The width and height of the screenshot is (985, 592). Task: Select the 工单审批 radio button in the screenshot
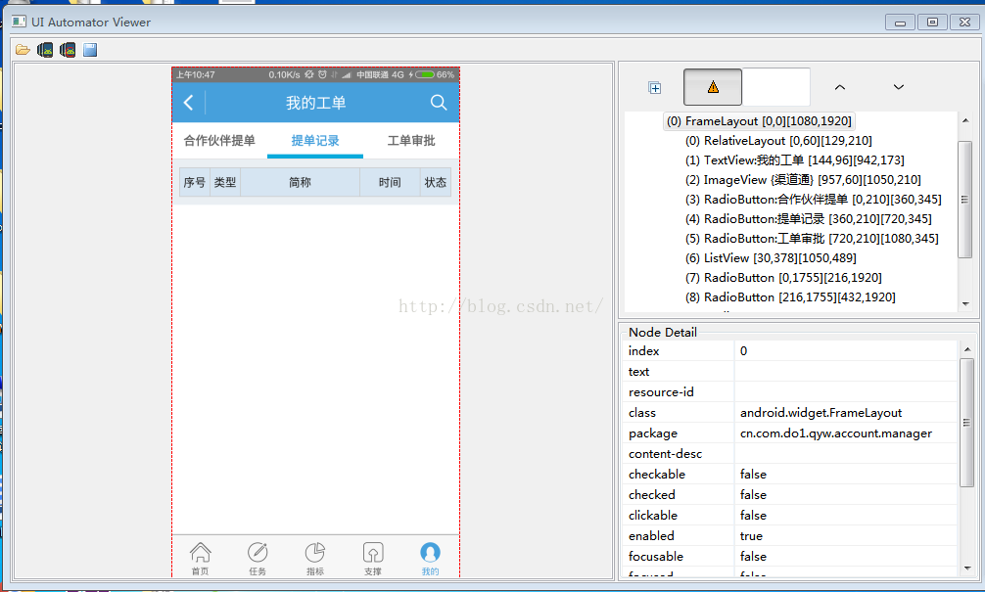tap(411, 141)
